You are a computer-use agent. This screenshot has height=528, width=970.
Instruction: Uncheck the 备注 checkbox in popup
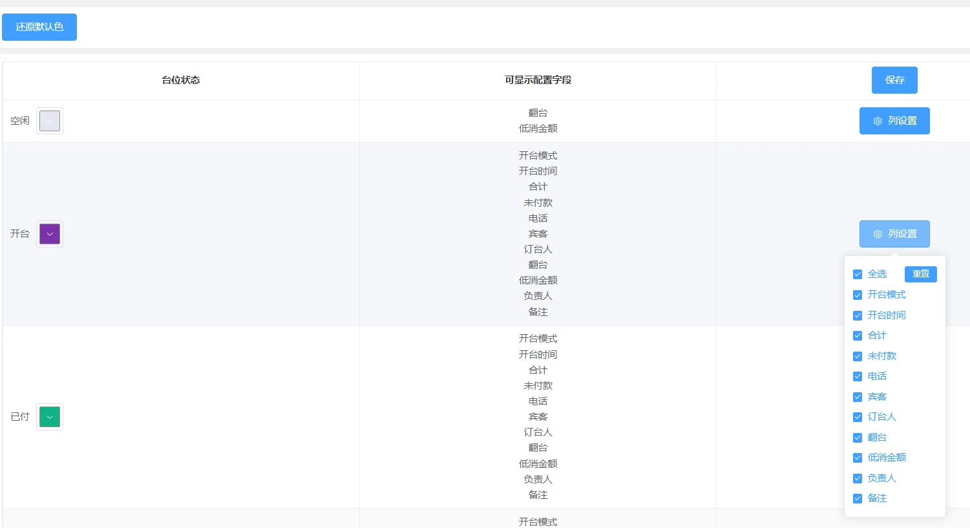(x=858, y=498)
